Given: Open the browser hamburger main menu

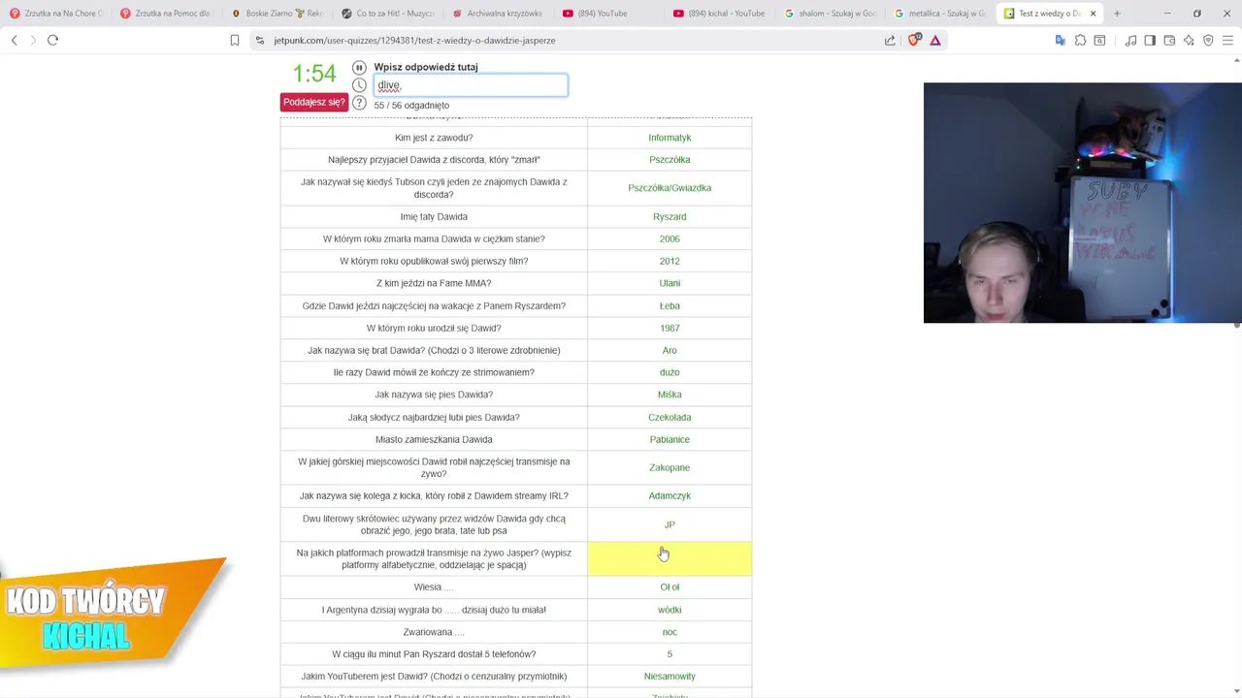Looking at the screenshot, I should pos(1227,41).
